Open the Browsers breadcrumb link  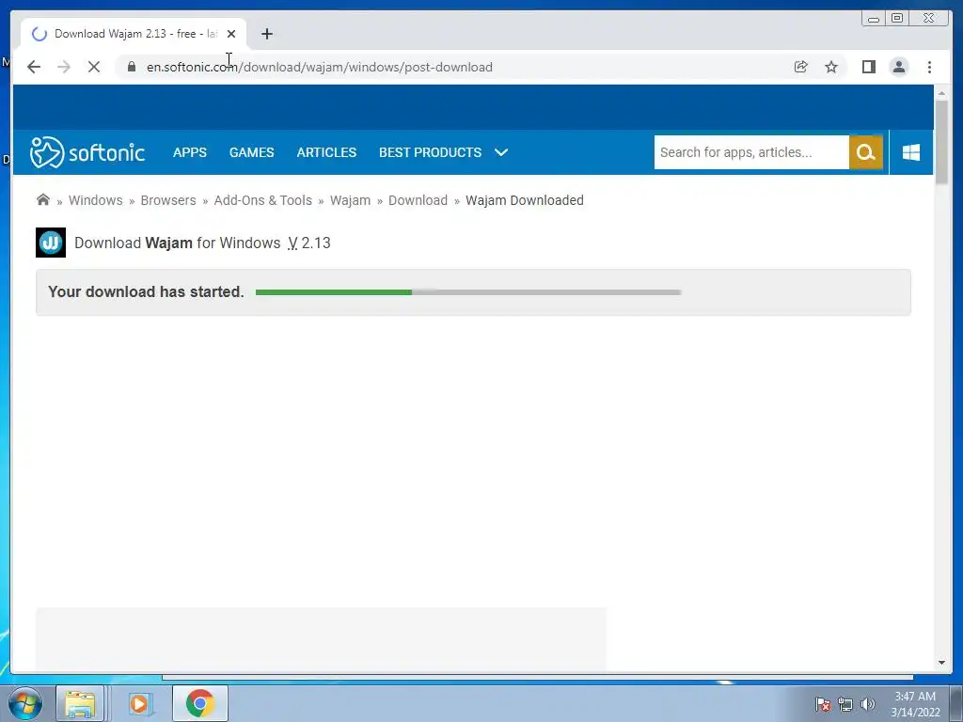point(168,200)
